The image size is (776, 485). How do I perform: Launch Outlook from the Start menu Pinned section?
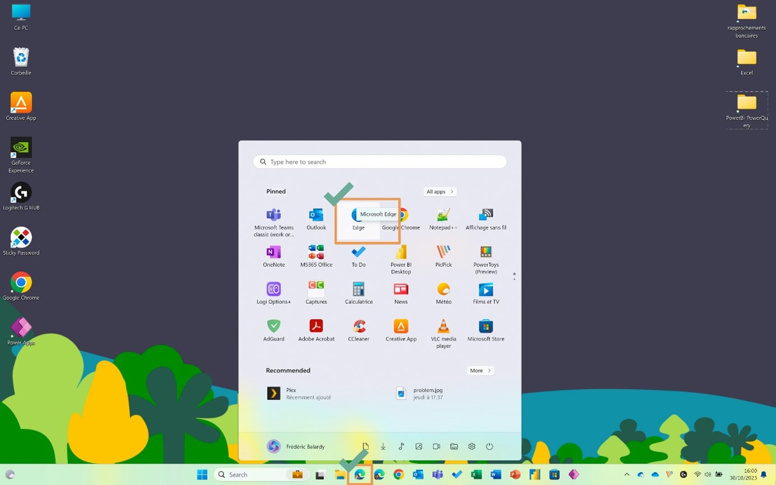point(316,218)
